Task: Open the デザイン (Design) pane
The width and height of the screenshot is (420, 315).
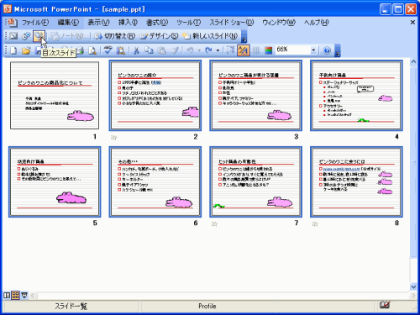Action: tap(159, 36)
